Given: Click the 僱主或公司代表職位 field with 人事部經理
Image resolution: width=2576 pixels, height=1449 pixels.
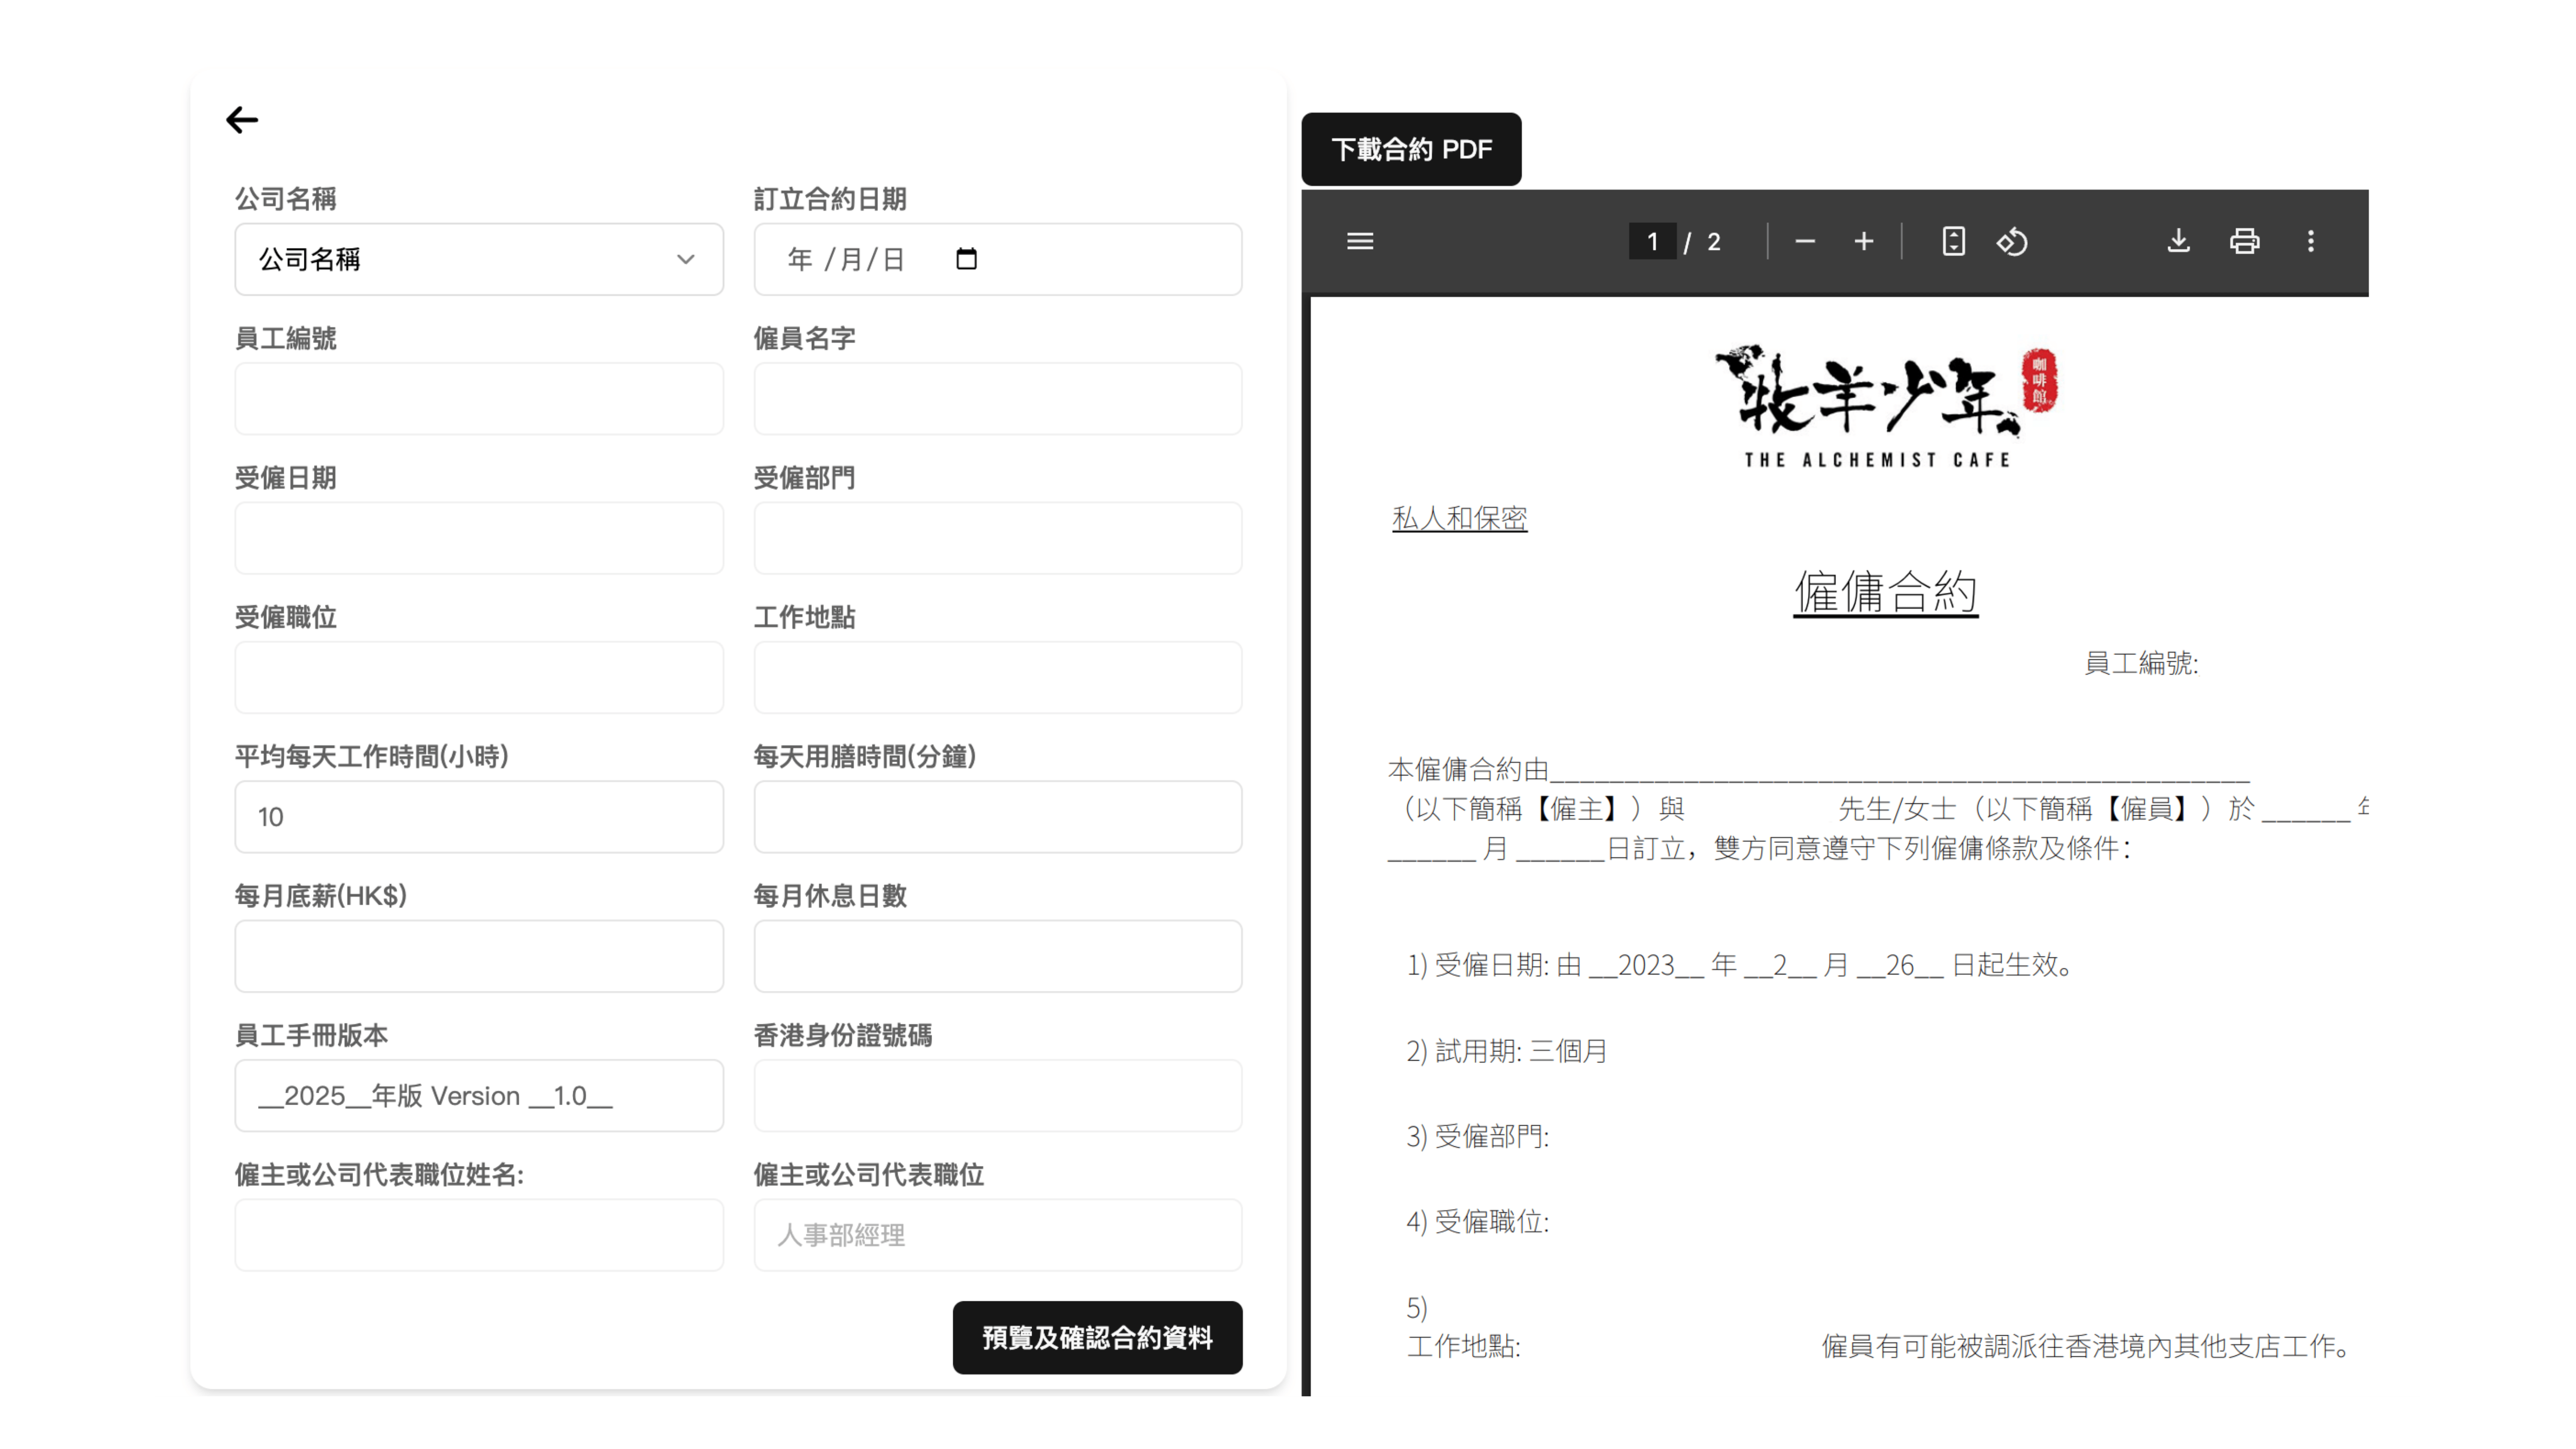Looking at the screenshot, I should click(x=998, y=1235).
